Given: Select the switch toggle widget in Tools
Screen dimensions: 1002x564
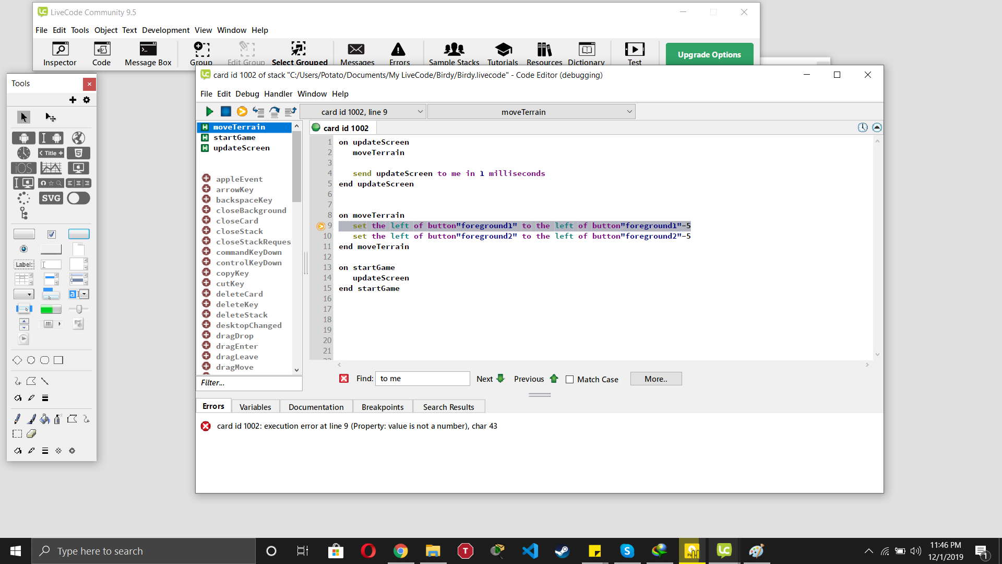Looking at the screenshot, I should pyautogui.click(x=78, y=198).
